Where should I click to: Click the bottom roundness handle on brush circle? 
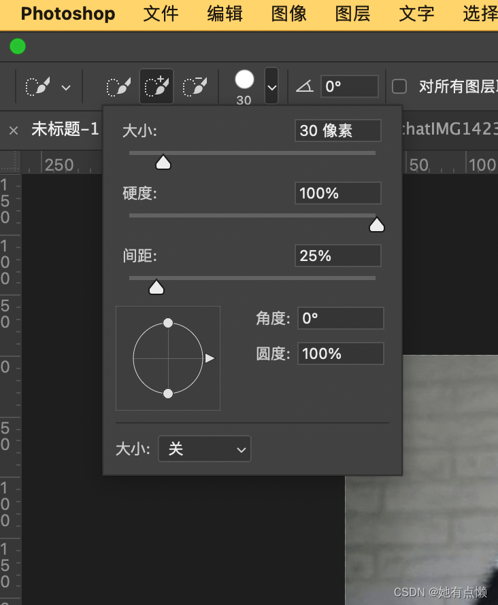pyautogui.click(x=168, y=394)
